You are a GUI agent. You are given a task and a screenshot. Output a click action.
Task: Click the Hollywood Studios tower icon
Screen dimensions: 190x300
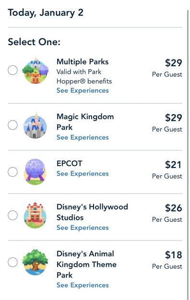click(35, 215)
